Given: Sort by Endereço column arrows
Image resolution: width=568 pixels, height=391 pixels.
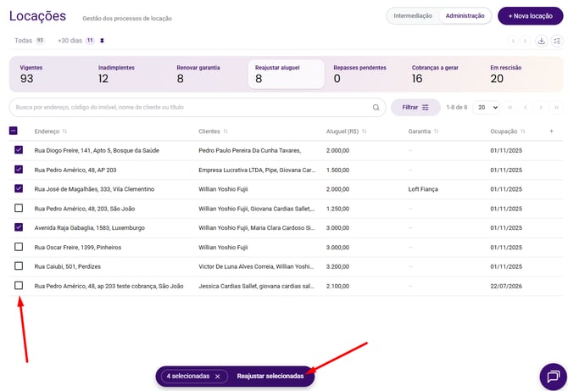Looking at the screenshot, I should 64,131.
